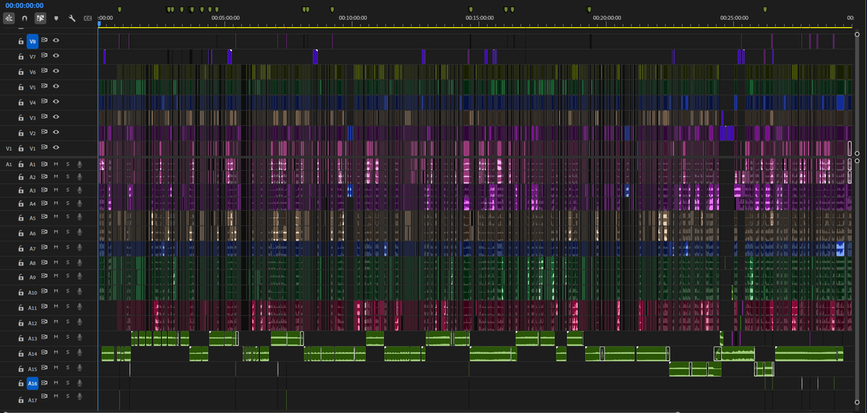Lock track V6 with padlock
867x413 pixels.
(x=22, y=71)
